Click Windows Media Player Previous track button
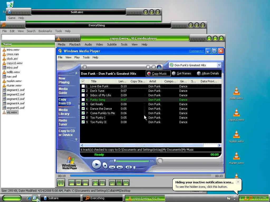The height and width of the screenshot is (202, 270). coord(112,167)
